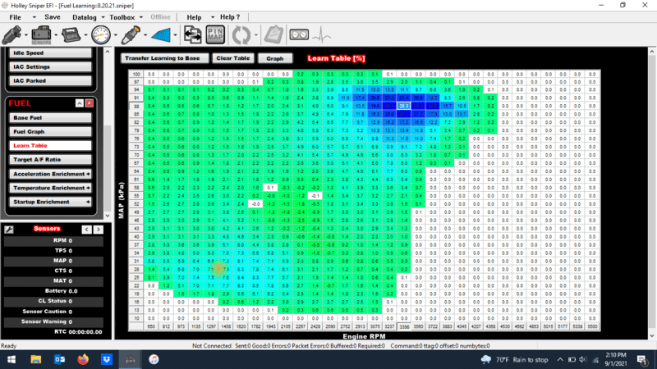Image resolution: width=657 pixels, height=369 pixels.
Task: Close the FUEL panel with red X
Action: pyautogui.click(x=90, y=103)
